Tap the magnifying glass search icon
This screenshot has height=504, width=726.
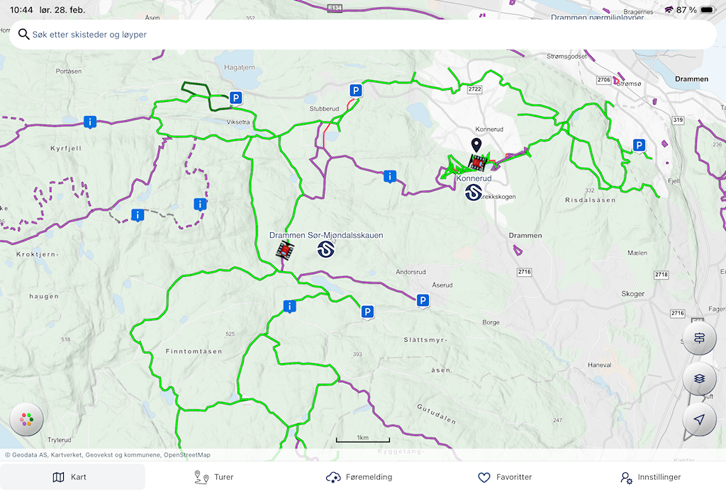(24, 34)
